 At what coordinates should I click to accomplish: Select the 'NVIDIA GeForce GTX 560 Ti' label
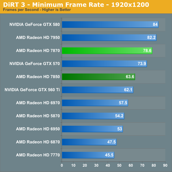coord(32,90)
